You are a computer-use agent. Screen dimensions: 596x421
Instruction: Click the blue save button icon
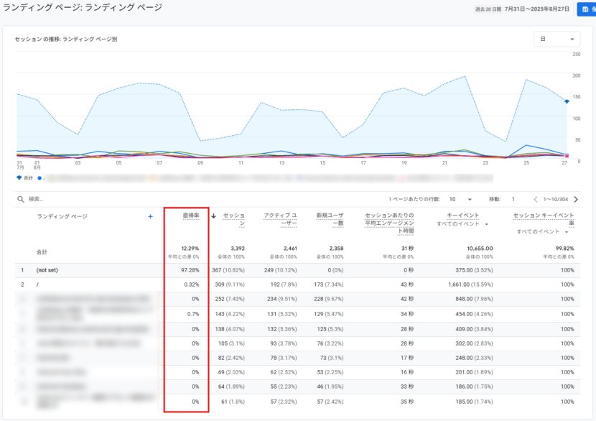[x=586, y=9]
